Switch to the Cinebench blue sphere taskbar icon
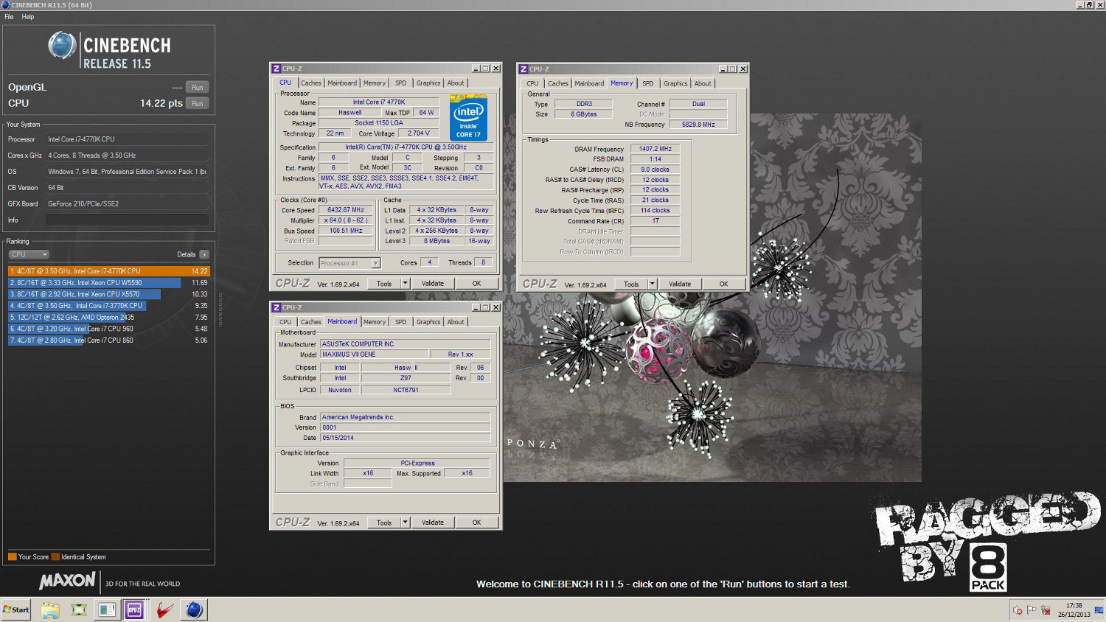 tap(194, 609)
